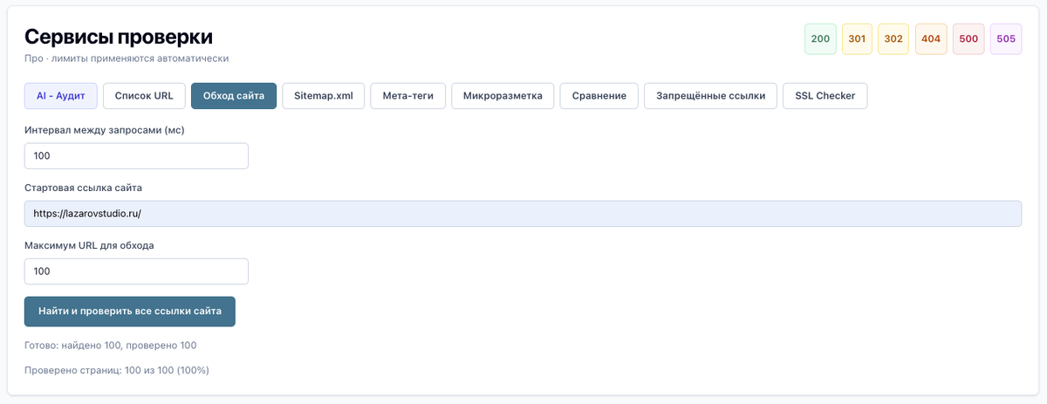Viewport: 1047px width, 404px height.
Task: Open the AI - Аудит tab
Action: 61,96
